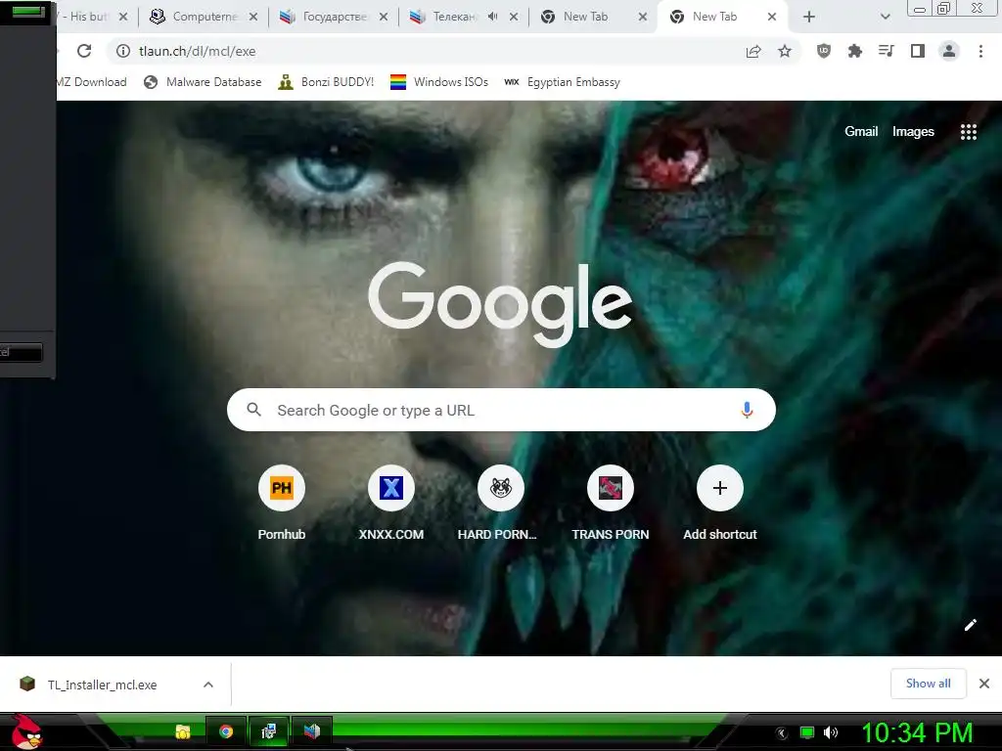Open Add shortcut tile

point(719,503)
